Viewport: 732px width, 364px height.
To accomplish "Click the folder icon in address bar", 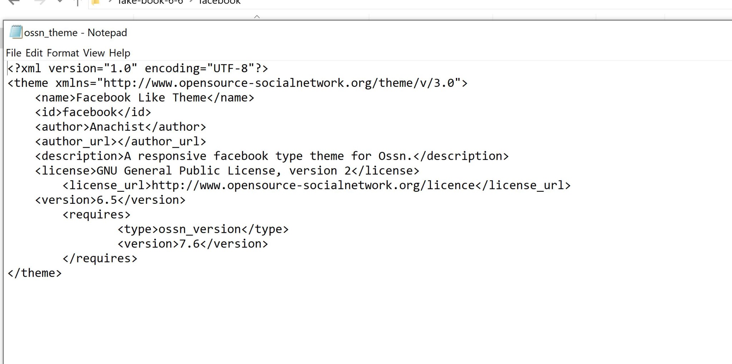I will click(x=96, y=2).
